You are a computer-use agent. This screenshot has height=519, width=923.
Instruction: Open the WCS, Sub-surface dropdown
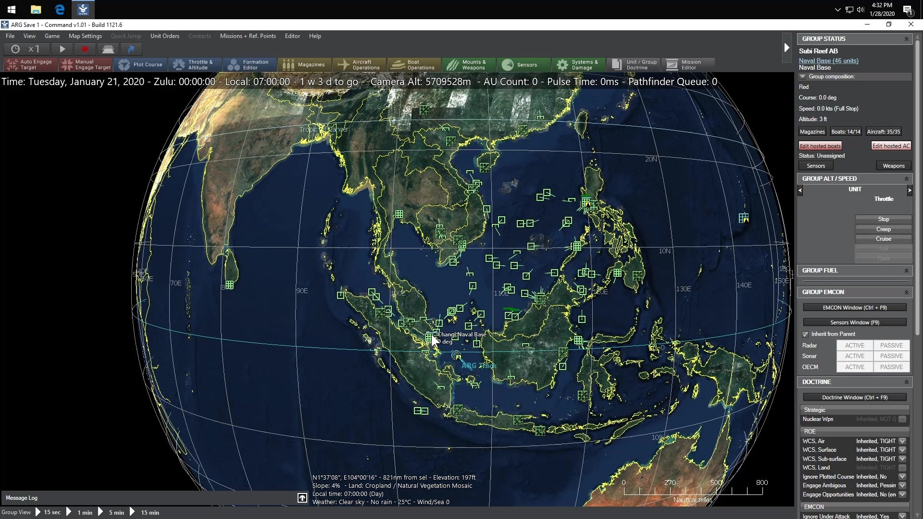pos(902,459)
